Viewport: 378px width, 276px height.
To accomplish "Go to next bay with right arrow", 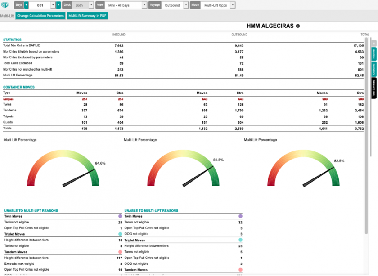I will [58, 5].
